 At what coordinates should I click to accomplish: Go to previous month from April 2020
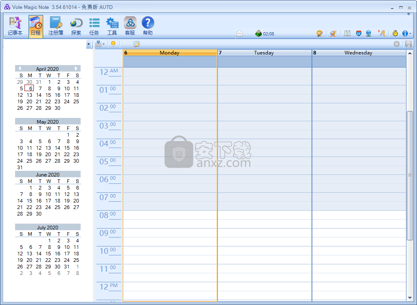(x=20, y=69)
